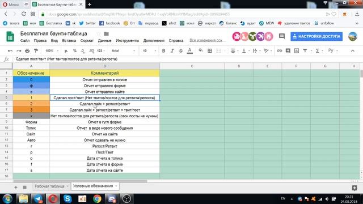
Task: Open Skype from the taskbar
Action: coord(67,198)
